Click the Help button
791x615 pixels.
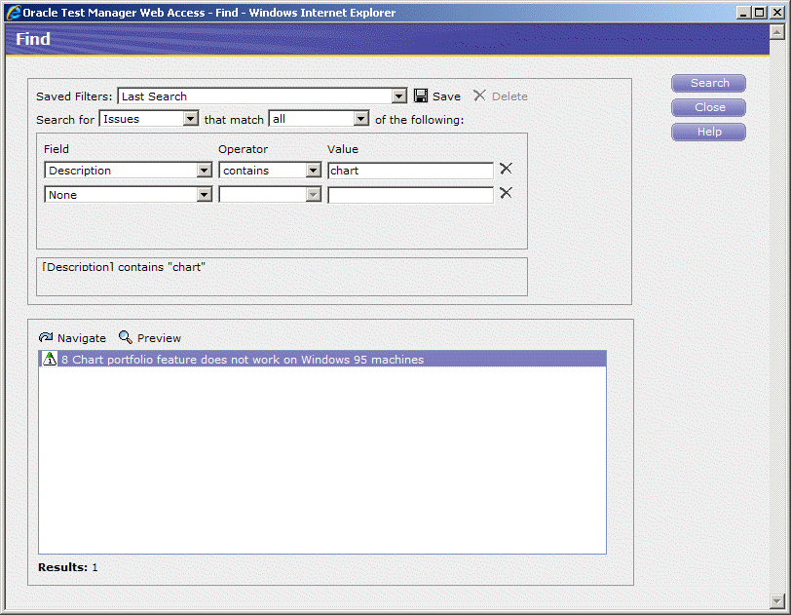point(709,132)
